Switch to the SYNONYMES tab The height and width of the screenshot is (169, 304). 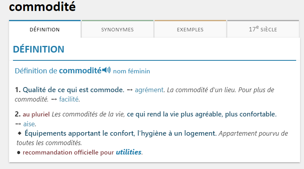point(118,29)
